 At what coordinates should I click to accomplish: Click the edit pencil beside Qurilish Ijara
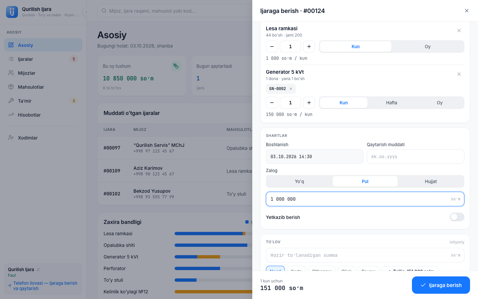[38, 269]
